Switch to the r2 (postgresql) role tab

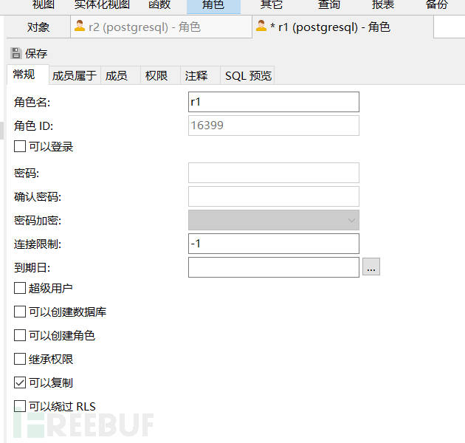(x=162, y=27)
